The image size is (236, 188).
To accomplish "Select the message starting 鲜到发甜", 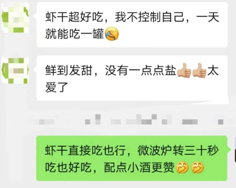I will point(132,78).
